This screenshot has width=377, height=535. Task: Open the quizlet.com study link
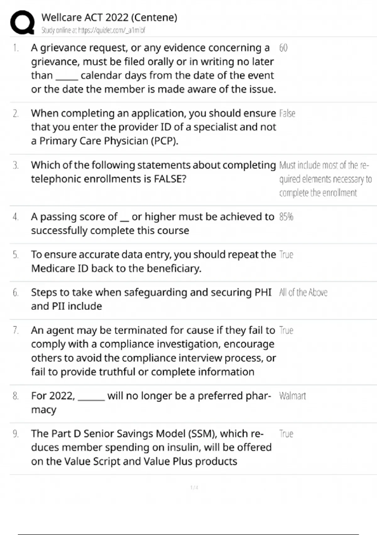93,30
